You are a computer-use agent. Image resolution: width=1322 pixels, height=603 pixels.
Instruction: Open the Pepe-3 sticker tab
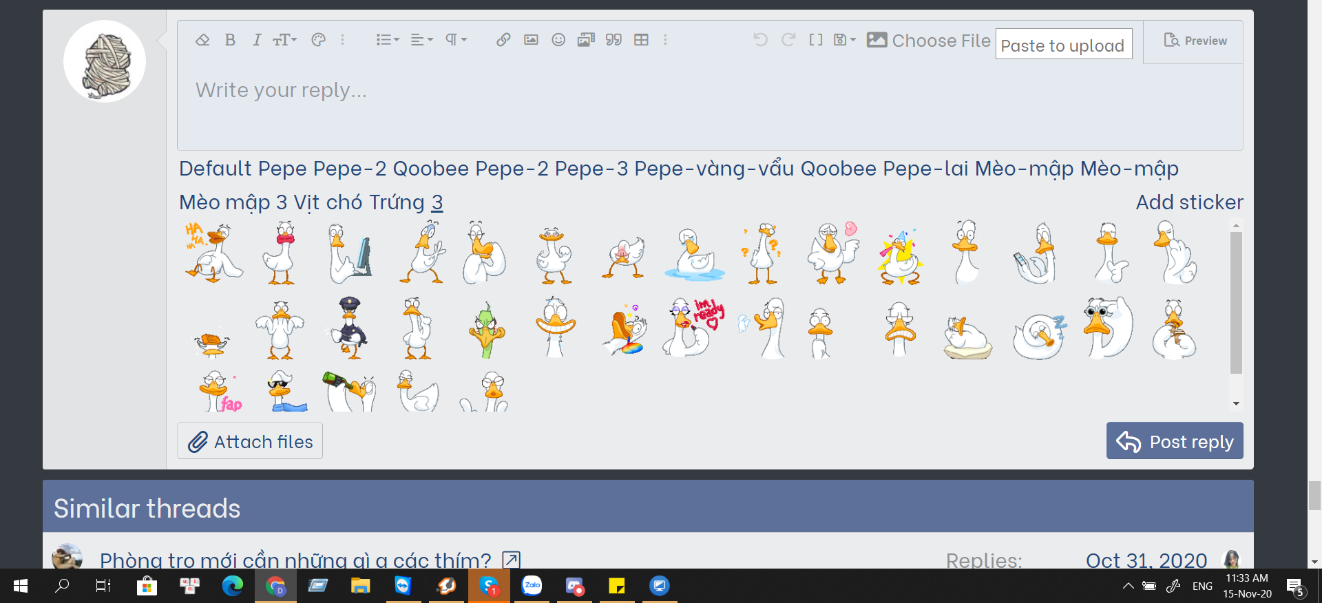coord(591,169)
